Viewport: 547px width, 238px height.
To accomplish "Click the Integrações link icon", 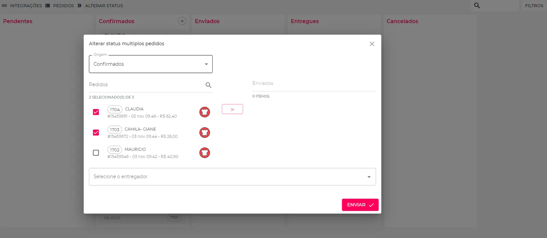I will (4, 5).
